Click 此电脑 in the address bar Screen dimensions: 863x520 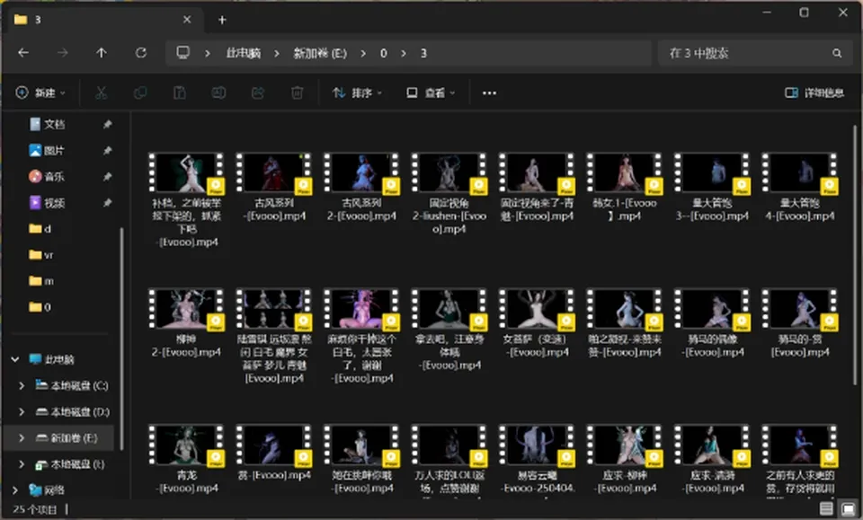[244, 53]
